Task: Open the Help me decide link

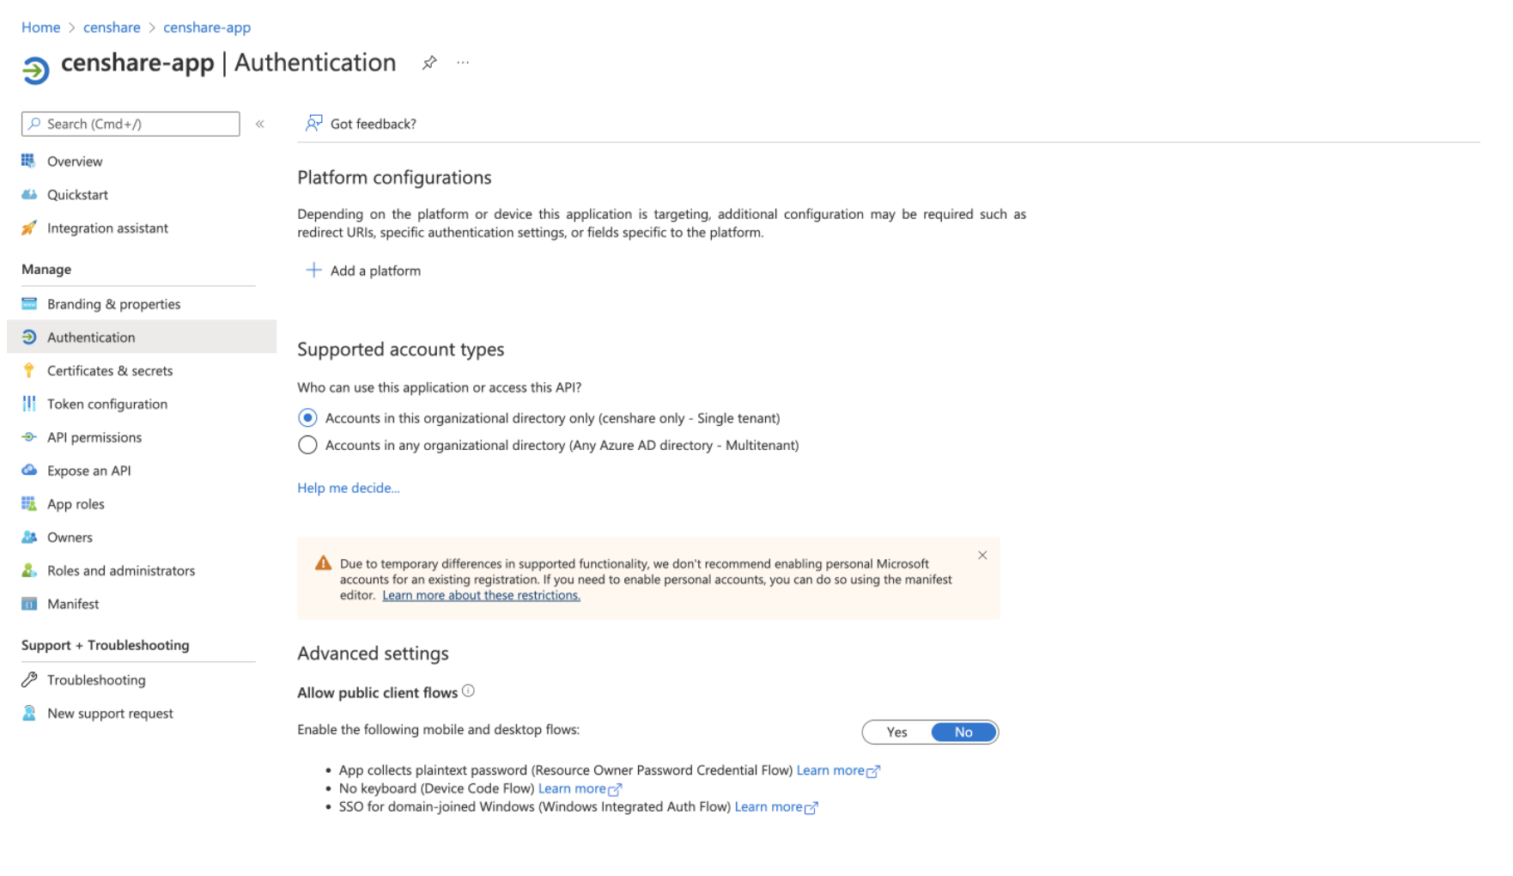Action: tap(348, 488)
